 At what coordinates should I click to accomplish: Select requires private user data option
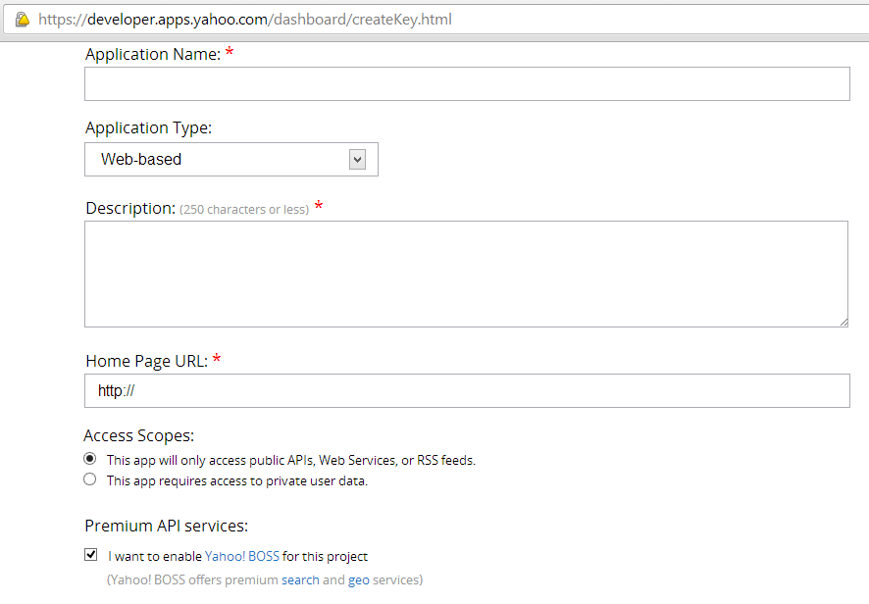pos(90,479)
